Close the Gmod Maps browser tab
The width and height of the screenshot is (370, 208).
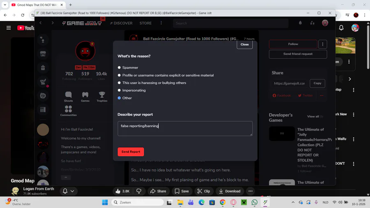(x=62, y=5)
